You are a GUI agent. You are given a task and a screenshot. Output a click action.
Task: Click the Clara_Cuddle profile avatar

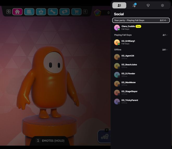(117, 27)
